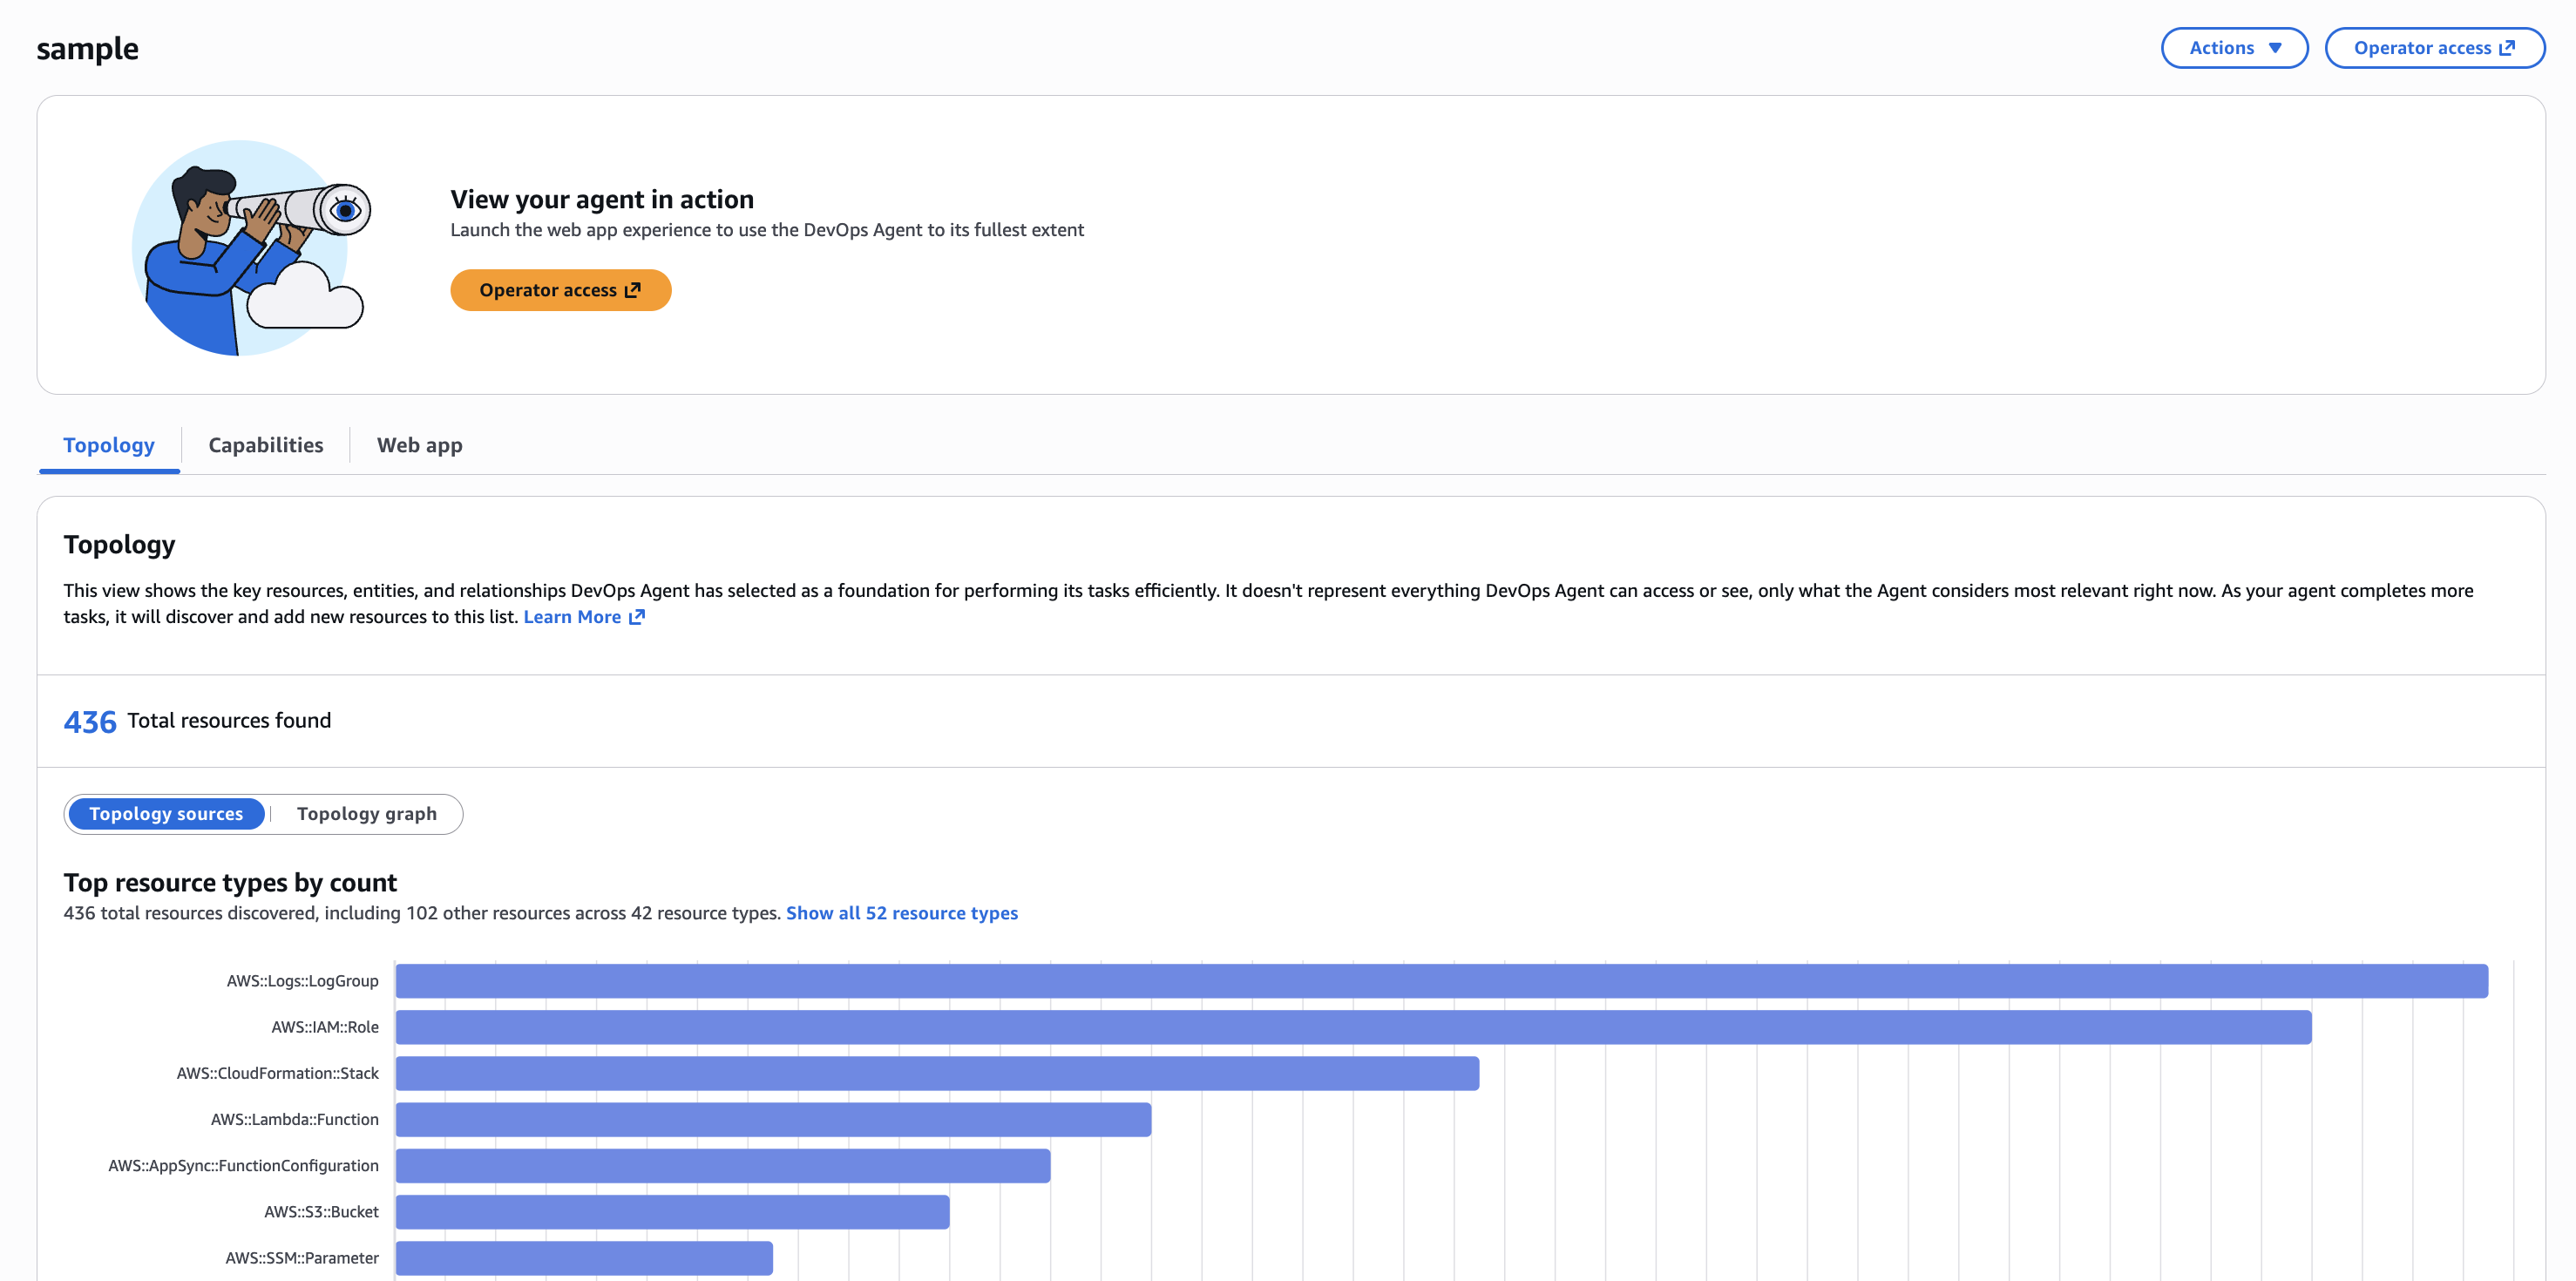The height and width of the screenshot is (1281, 2576).
Task: Switch to the Capabilities tab
Action: click(x=266, y=445)
